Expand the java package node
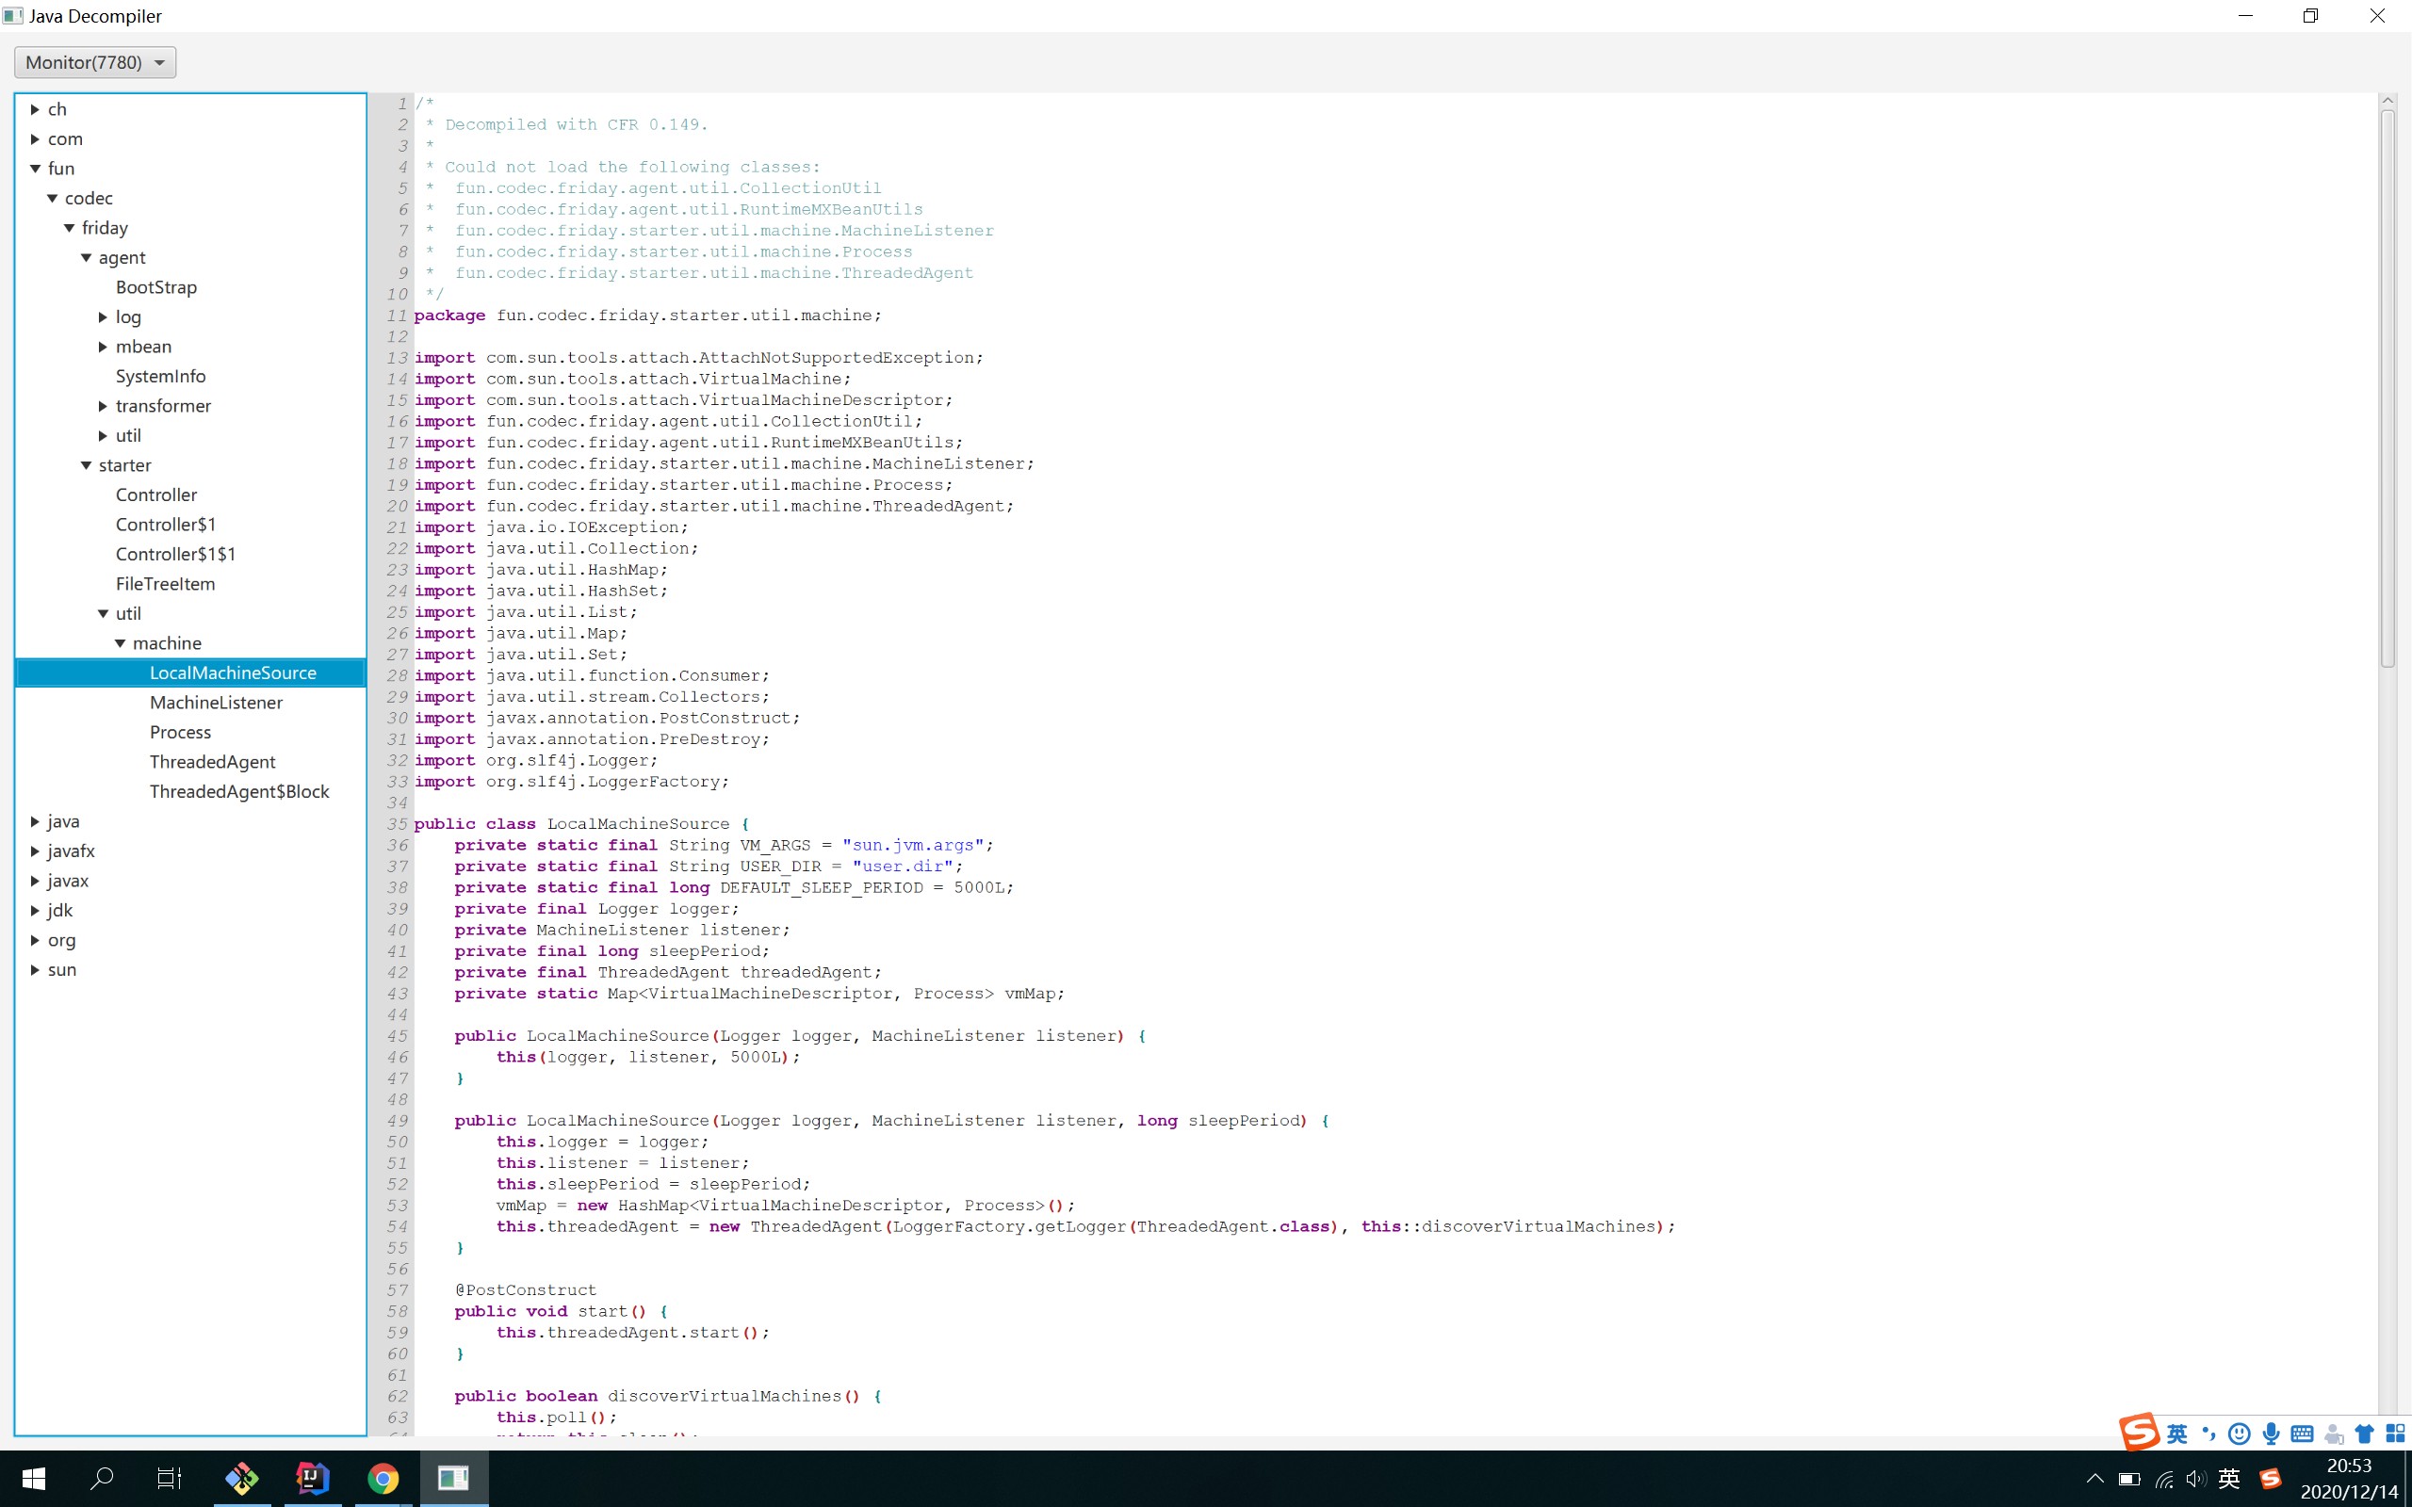Screen dimensions: 2412x1507 [x=36, y=820]
